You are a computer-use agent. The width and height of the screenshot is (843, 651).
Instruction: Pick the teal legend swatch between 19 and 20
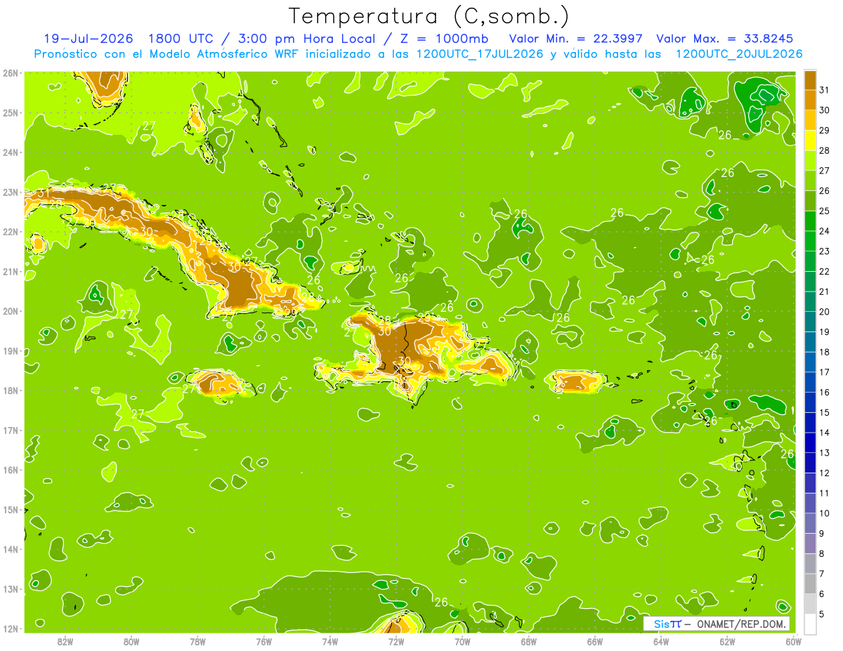[x=810, y=322]
